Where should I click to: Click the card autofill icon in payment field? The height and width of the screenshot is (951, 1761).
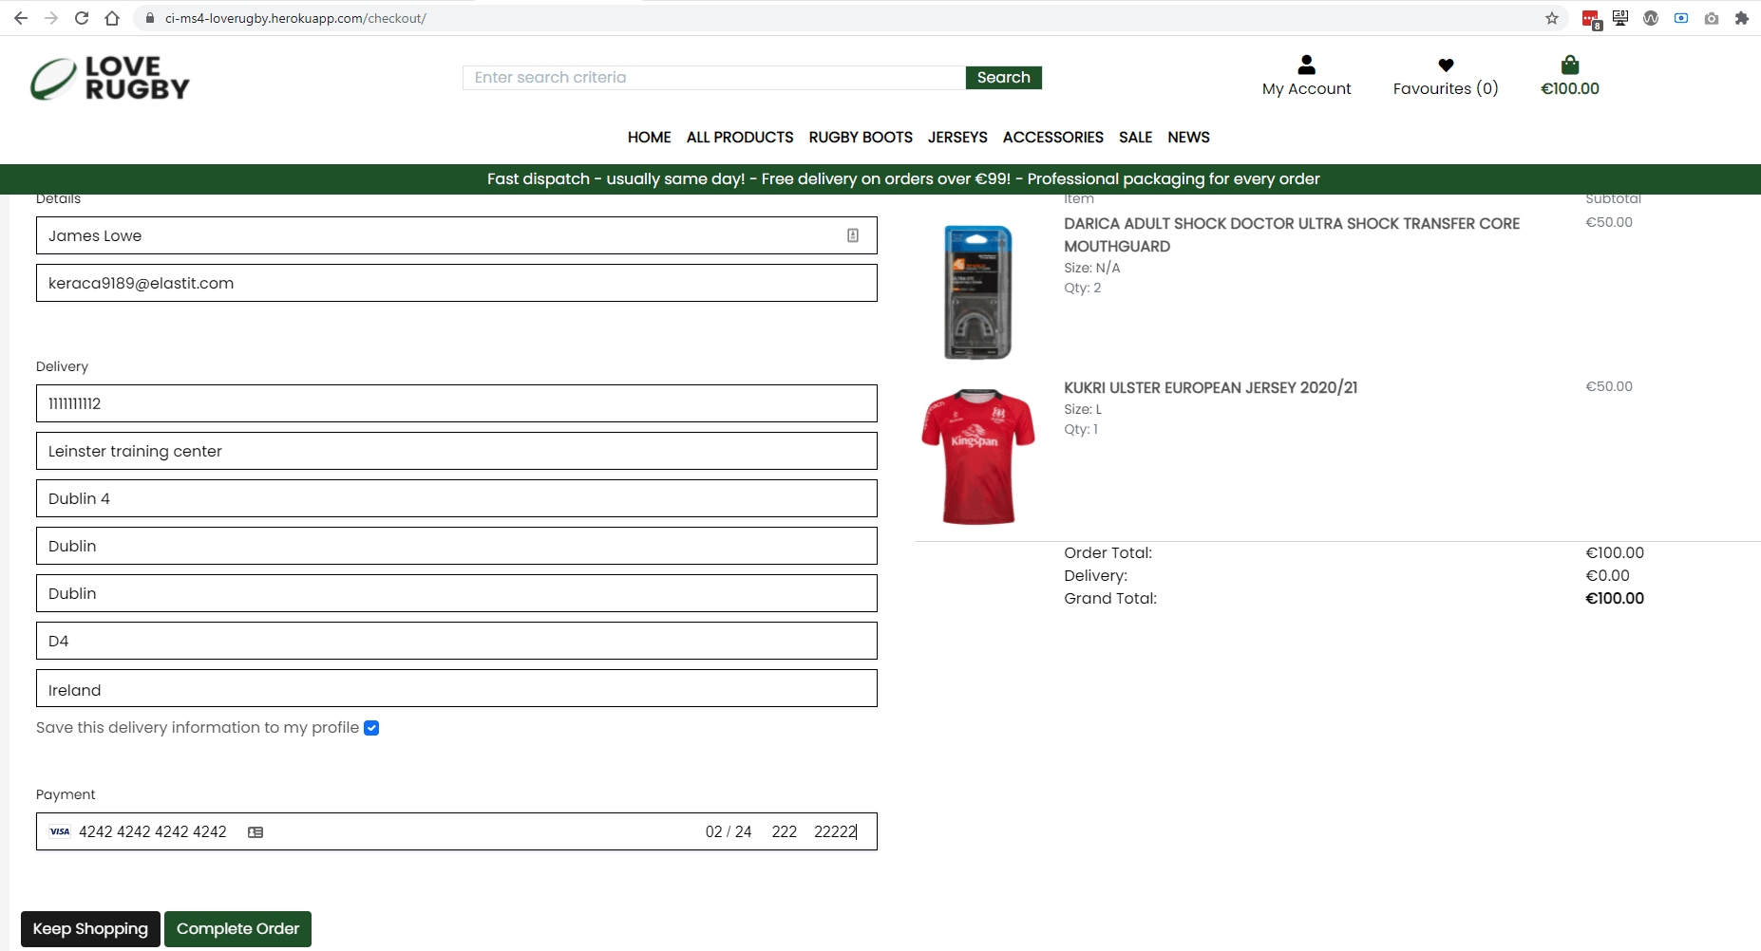[x=256, y=832]
